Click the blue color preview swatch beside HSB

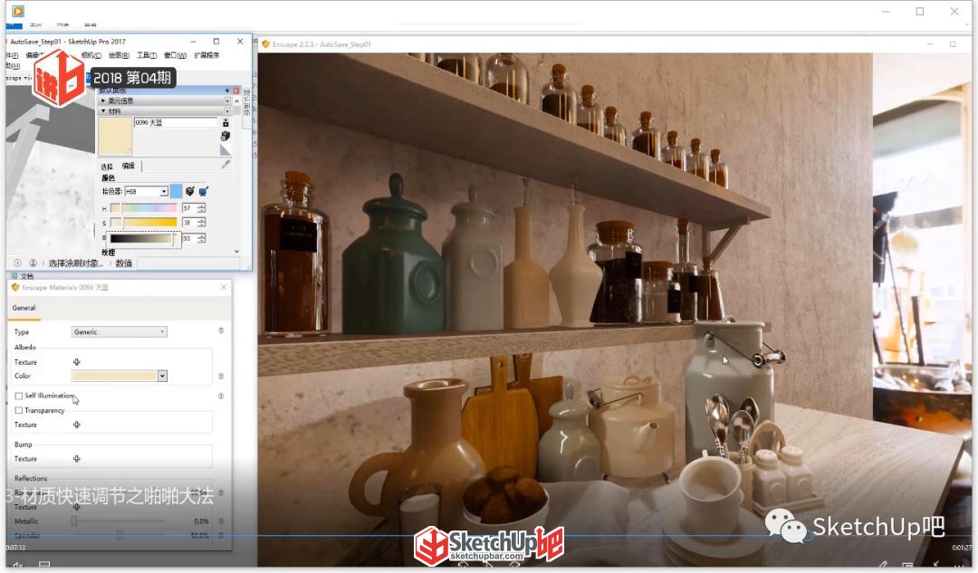click(x=177, y=191)
